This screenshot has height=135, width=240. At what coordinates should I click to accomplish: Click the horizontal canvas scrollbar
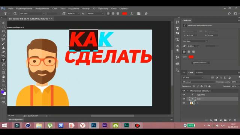click(112, 116)
